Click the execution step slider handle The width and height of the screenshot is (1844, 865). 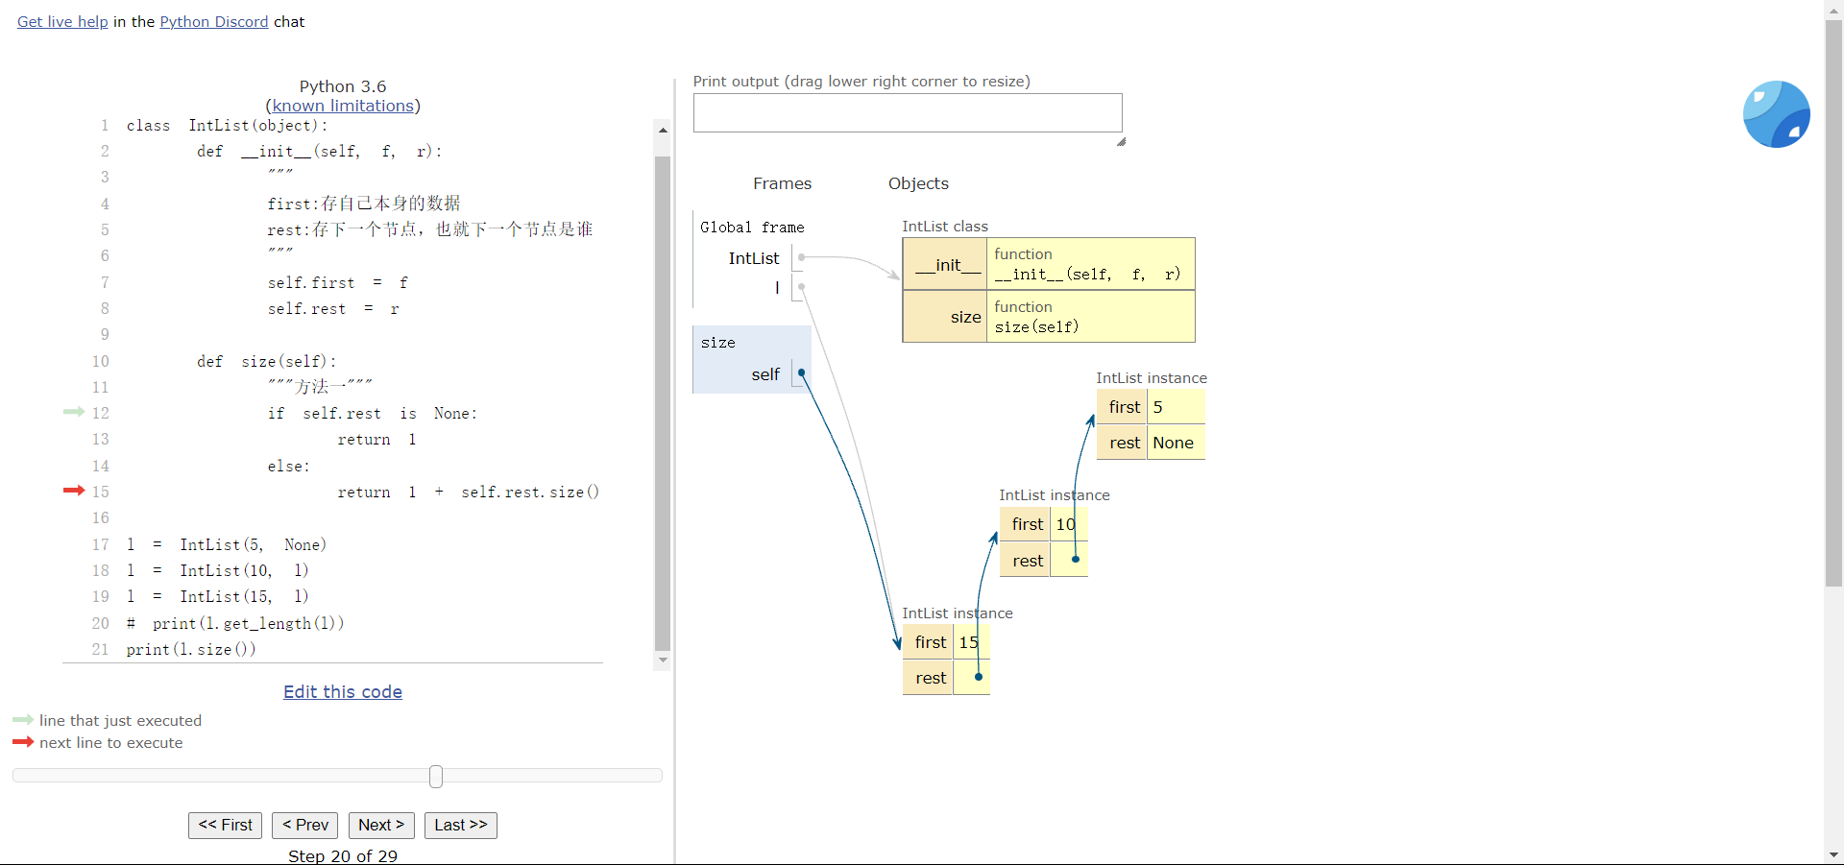436,776
